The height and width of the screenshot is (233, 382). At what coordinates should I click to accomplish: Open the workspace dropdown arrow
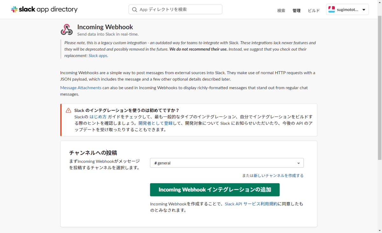click(x=364, y=10)
